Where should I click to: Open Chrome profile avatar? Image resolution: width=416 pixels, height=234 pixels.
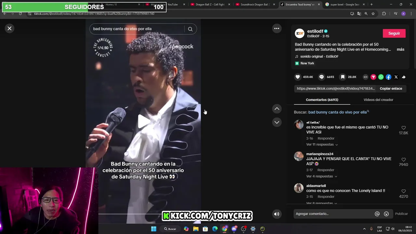click(403, 14)
